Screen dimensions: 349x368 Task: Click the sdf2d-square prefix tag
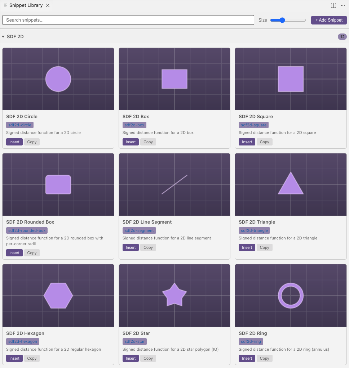[253, 125]
